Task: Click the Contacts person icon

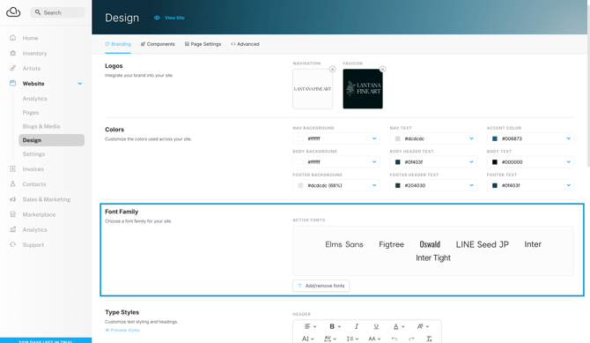Action: coord(13,184)
